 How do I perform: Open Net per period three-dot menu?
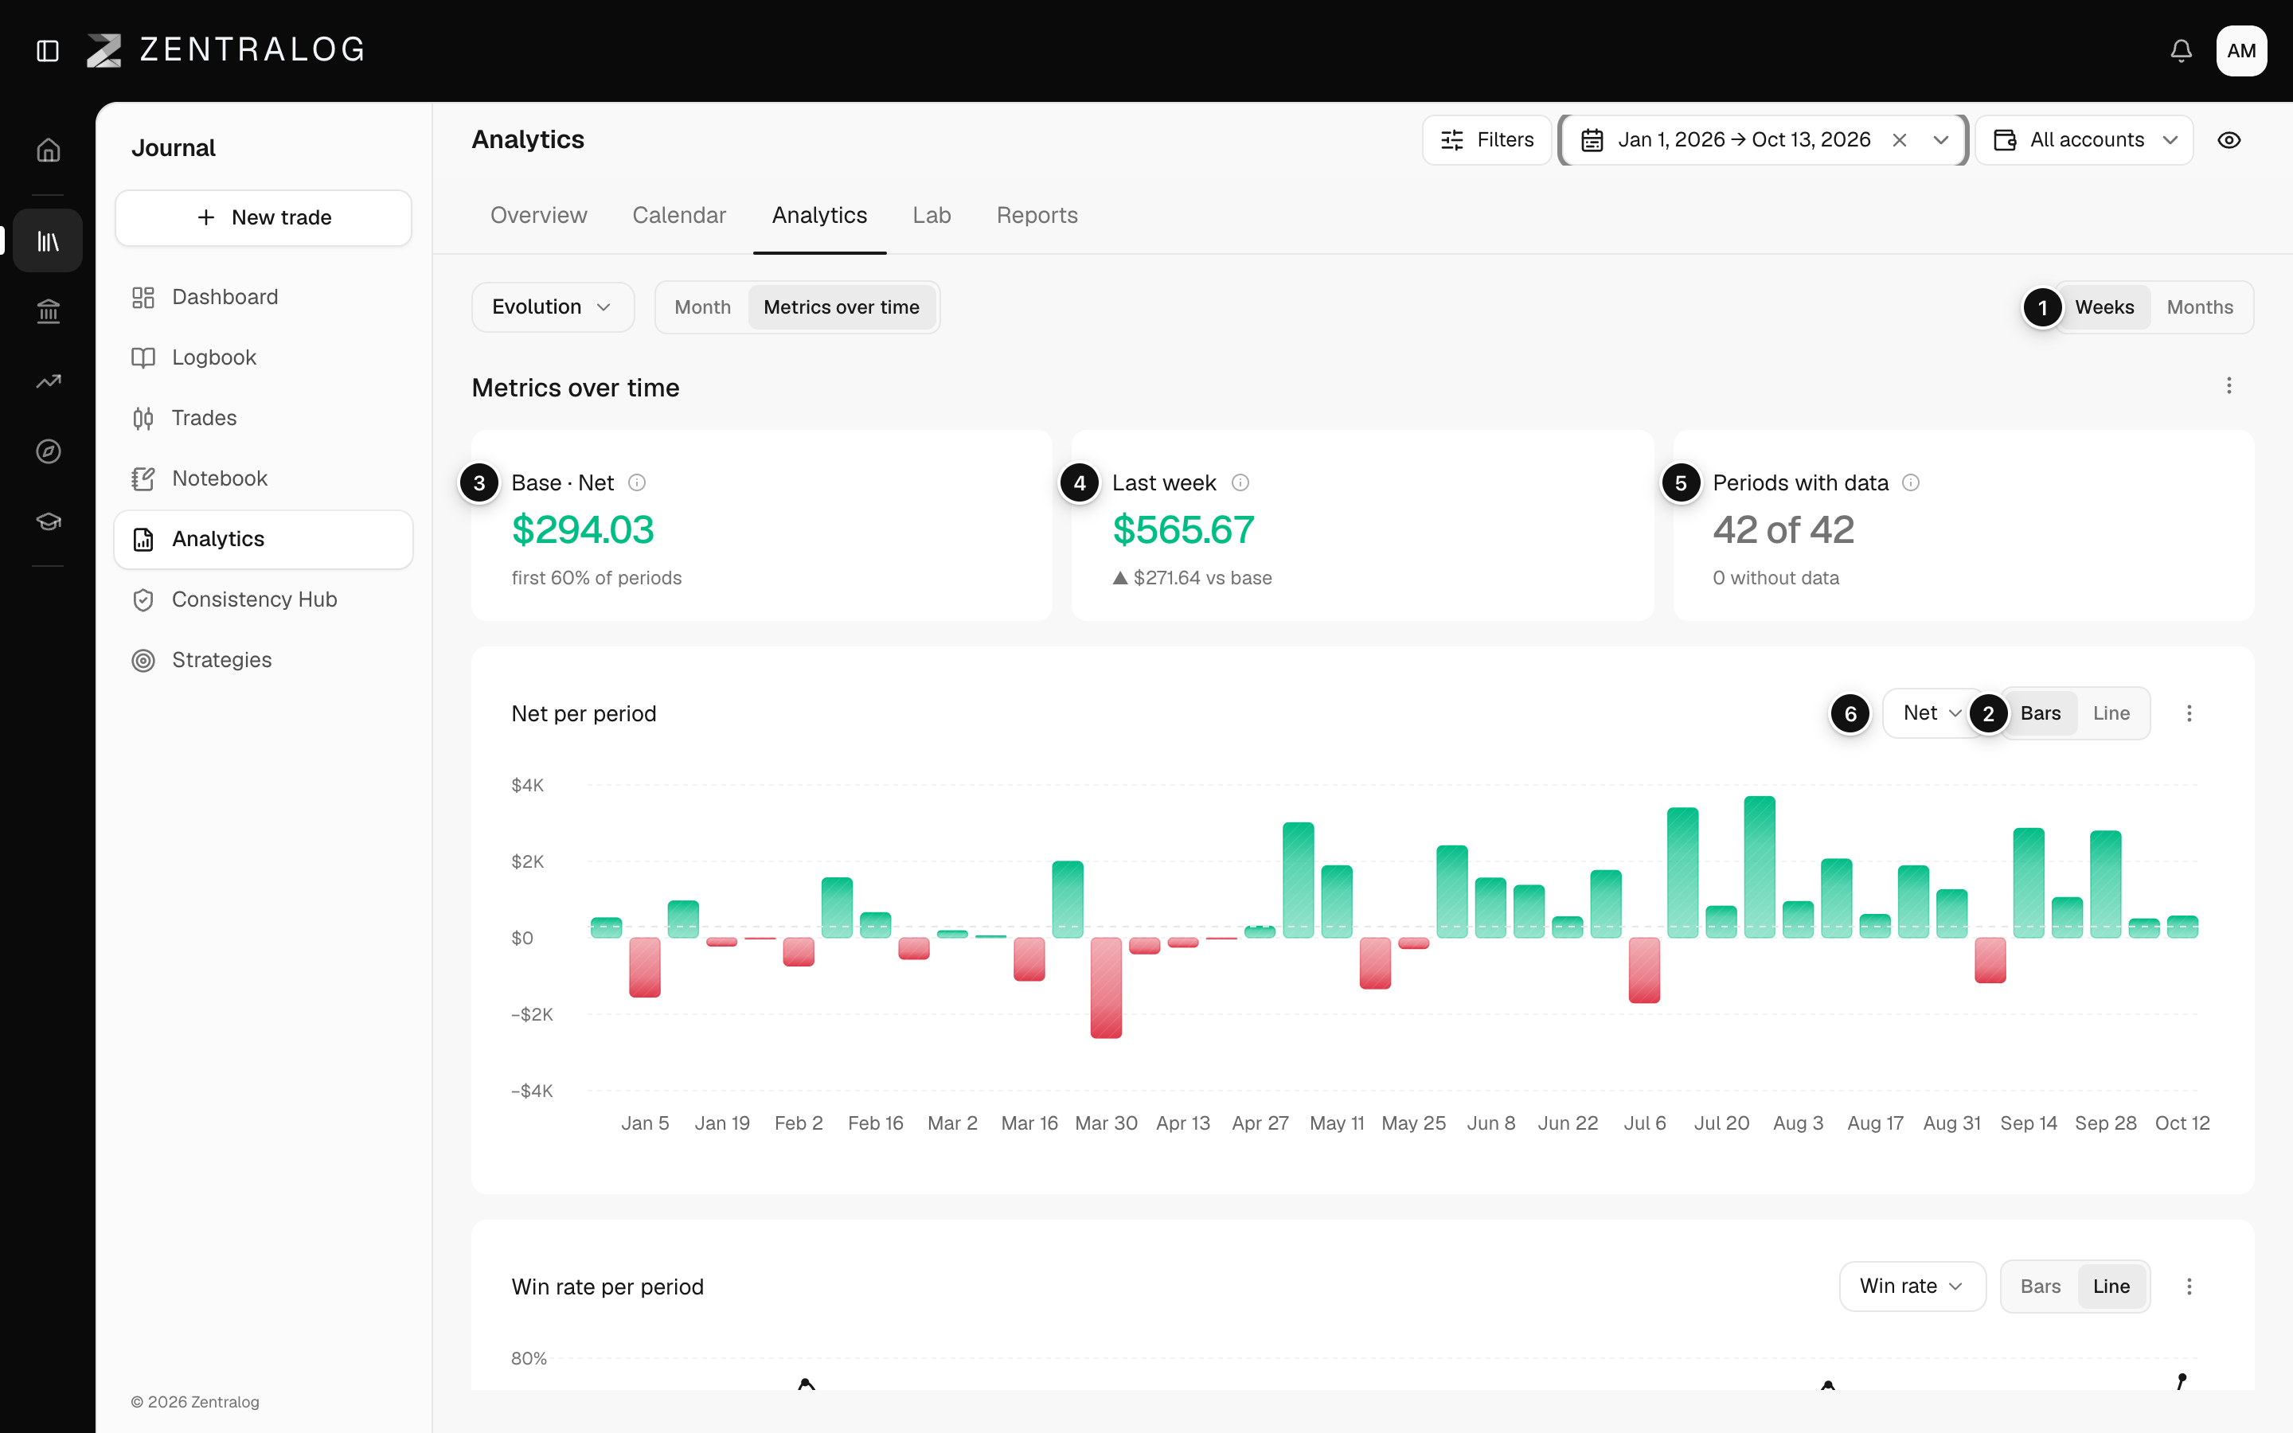point(2189,713)
